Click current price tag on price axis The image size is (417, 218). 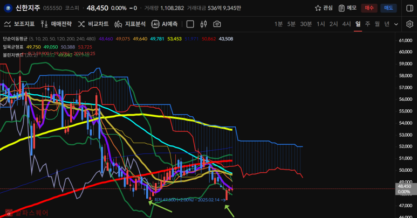[x=406, y=189]
